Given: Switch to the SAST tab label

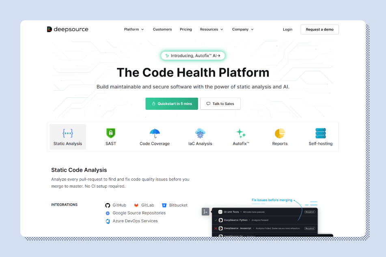Looking at the screenshot, I should [x=111, y=143].
